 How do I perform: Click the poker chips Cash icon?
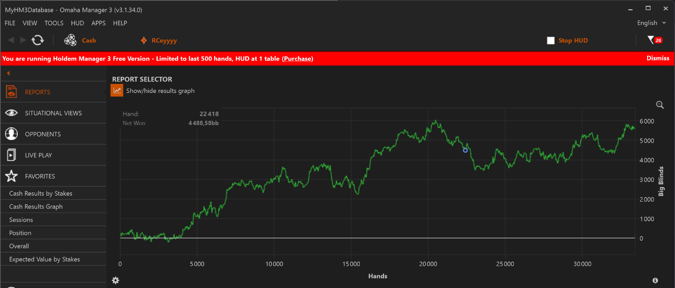tap(70, 40)
